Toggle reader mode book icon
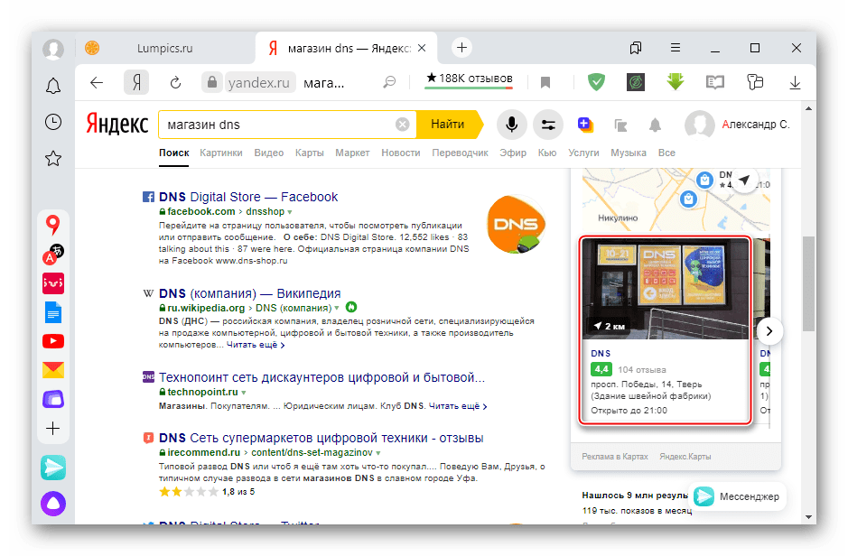The width and height of the screenshot is (848, 556). pyautogui.click(x=715, y=82)
